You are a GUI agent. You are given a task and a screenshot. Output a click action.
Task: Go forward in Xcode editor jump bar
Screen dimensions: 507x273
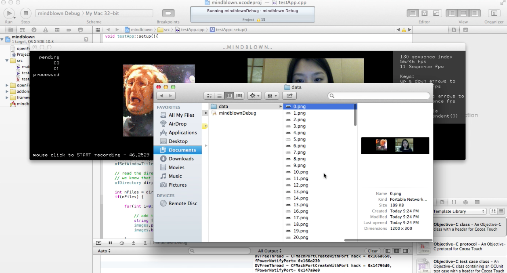click(117, 30)
